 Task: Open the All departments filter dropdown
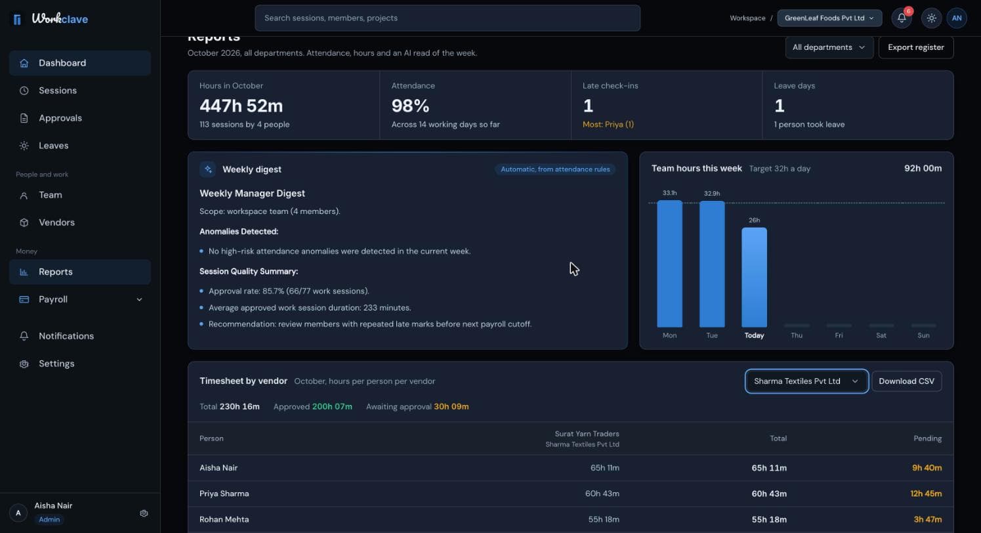(829, 47)
